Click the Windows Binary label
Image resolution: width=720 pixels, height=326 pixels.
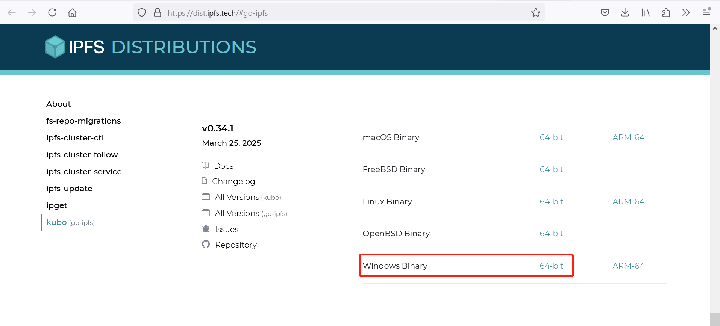tap(395, 266)
